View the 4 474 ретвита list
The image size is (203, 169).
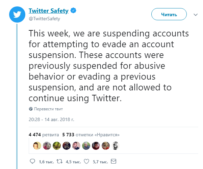44,134
